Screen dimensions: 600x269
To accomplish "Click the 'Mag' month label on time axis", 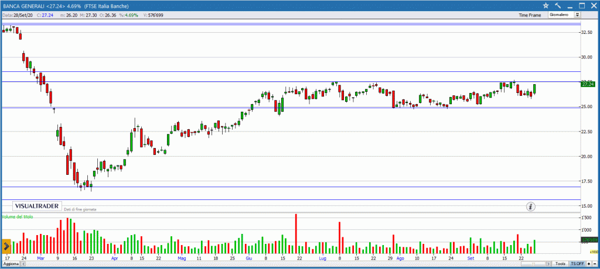I will pos(182,258).
